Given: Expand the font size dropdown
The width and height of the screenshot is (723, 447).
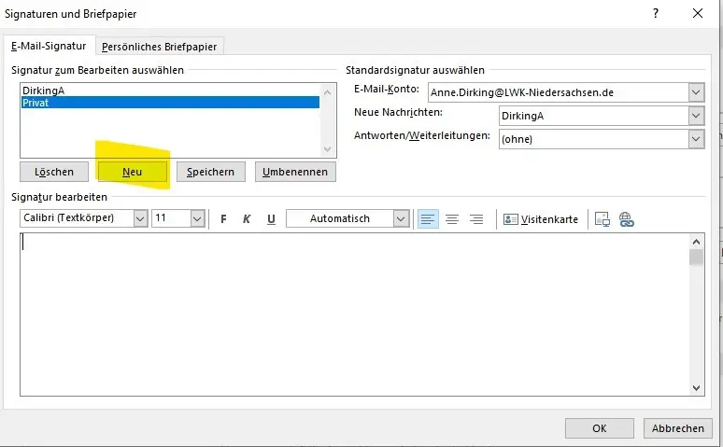Looking at the screenshot, I should pyautogui.click(x=197, y=218).
